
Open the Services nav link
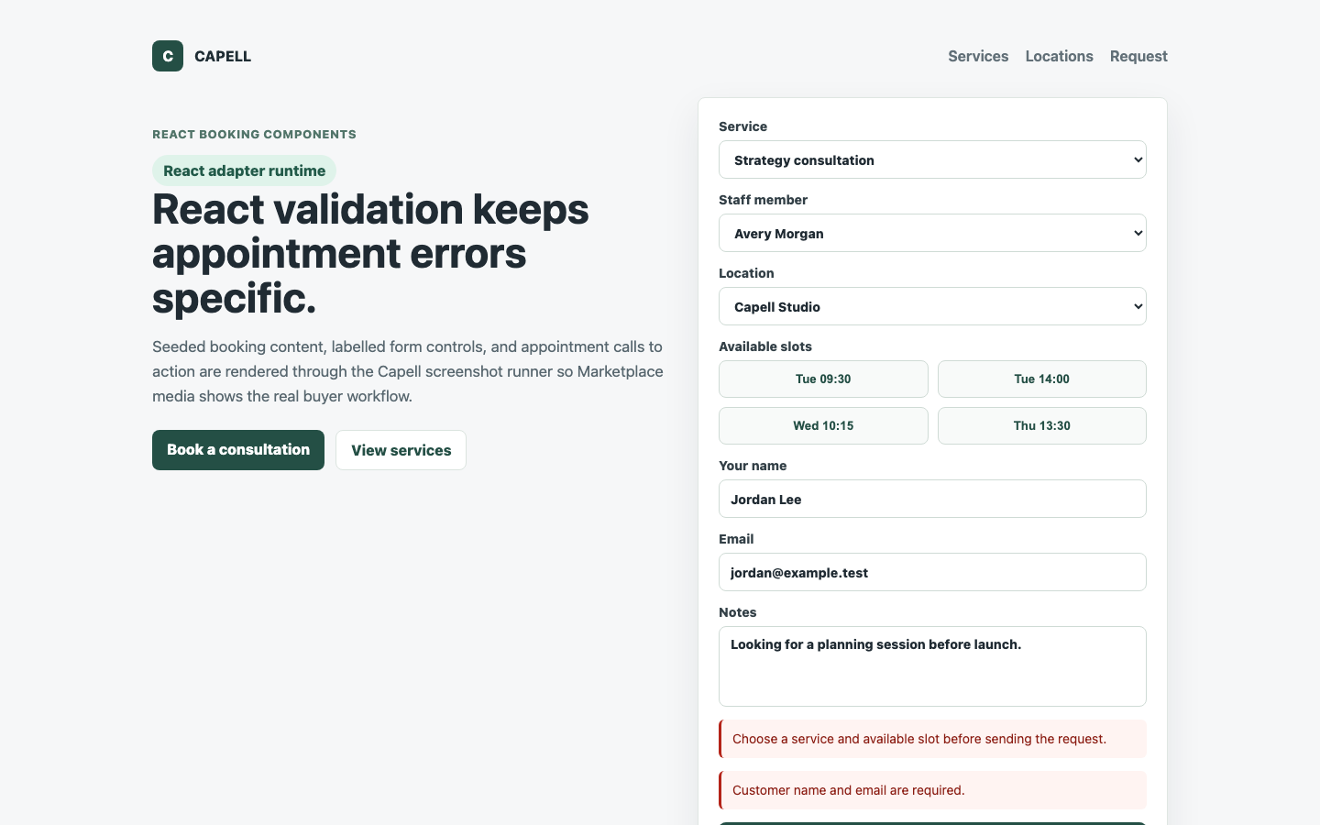(x=978, y=56)
